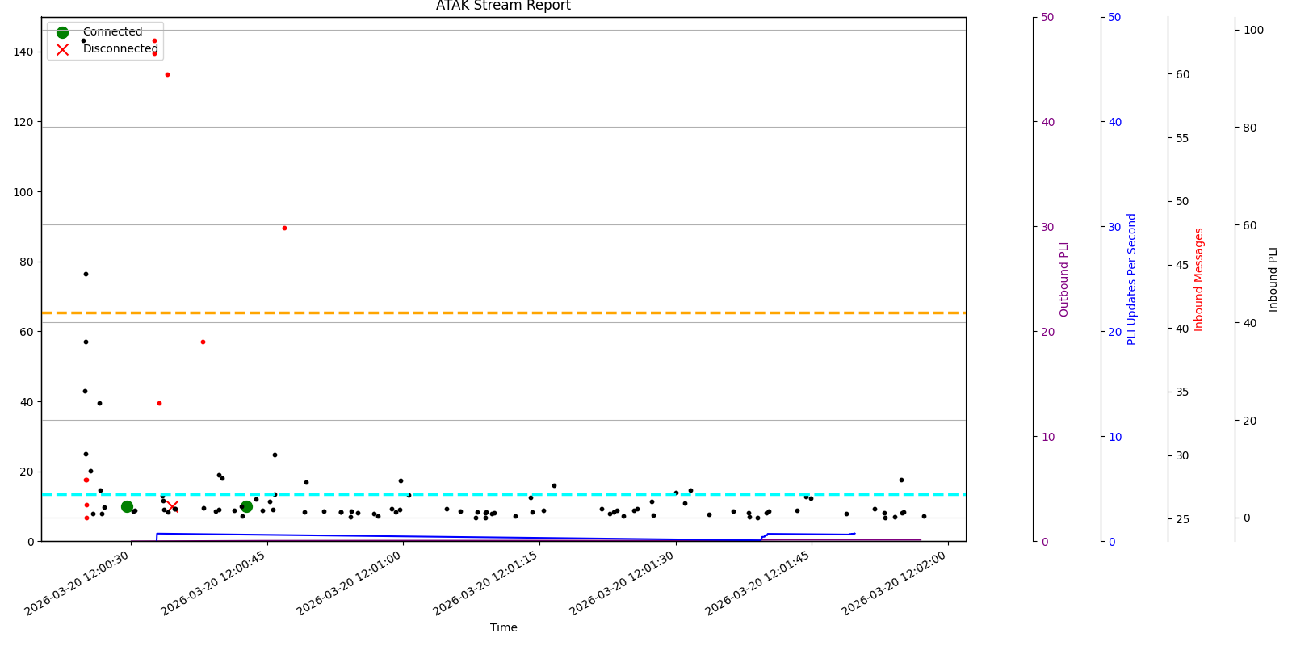Click the black data point near value 76
Screen dimensions: 1292x646
[x=86, y=274]
